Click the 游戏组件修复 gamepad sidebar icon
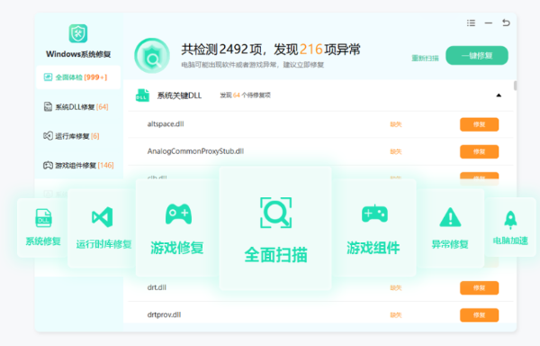540x346 pixels. tap(48, 166)
